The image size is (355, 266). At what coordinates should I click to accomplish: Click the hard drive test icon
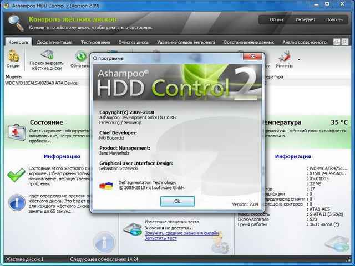pos(133,229)
